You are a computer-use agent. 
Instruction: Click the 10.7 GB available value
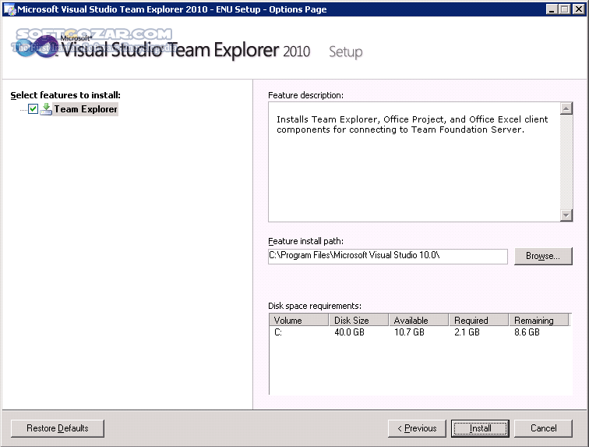409,332
